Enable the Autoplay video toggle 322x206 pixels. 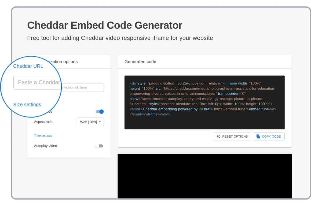point(99,146)
